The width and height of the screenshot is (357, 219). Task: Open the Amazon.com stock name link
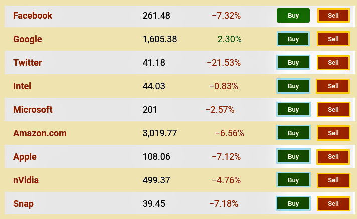pyautogui.click(x=40, y=133)
